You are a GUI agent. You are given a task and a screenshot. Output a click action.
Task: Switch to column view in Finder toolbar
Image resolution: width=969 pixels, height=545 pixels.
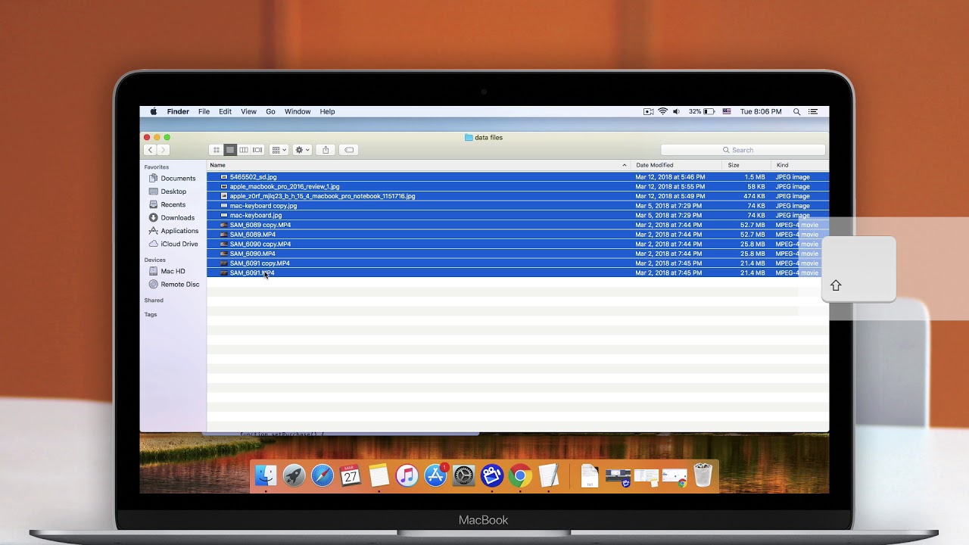click(x=244, y=150)
